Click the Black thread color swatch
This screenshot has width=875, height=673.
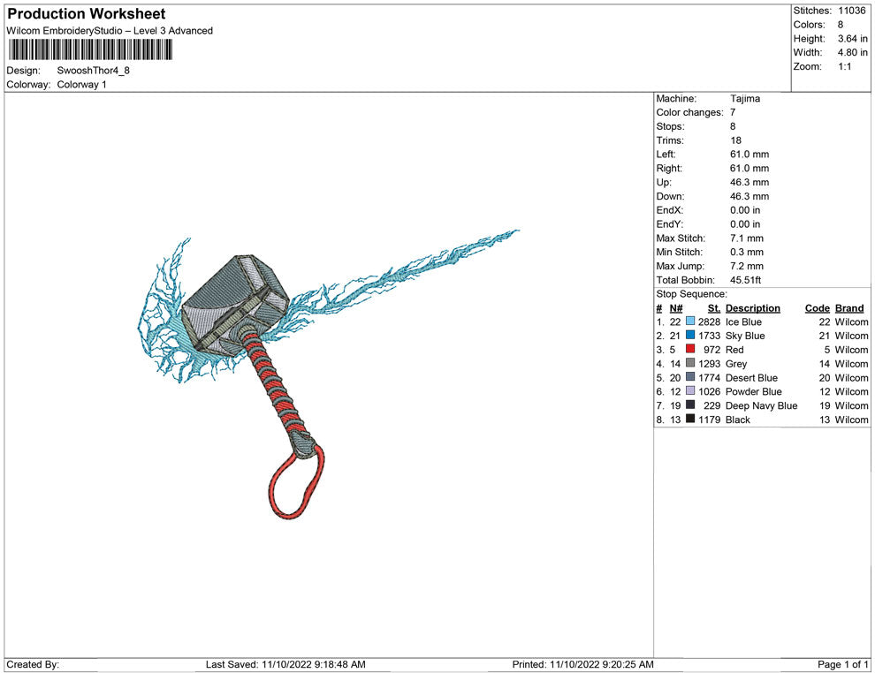[x=690, y=419]
